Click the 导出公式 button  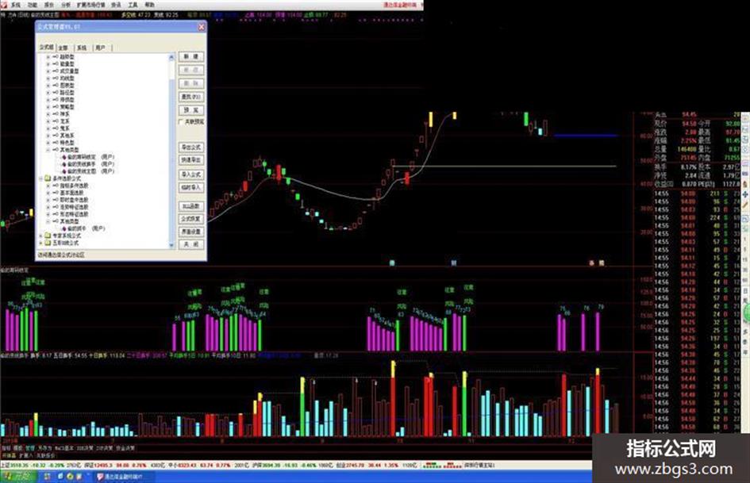[x=191, y=147]
